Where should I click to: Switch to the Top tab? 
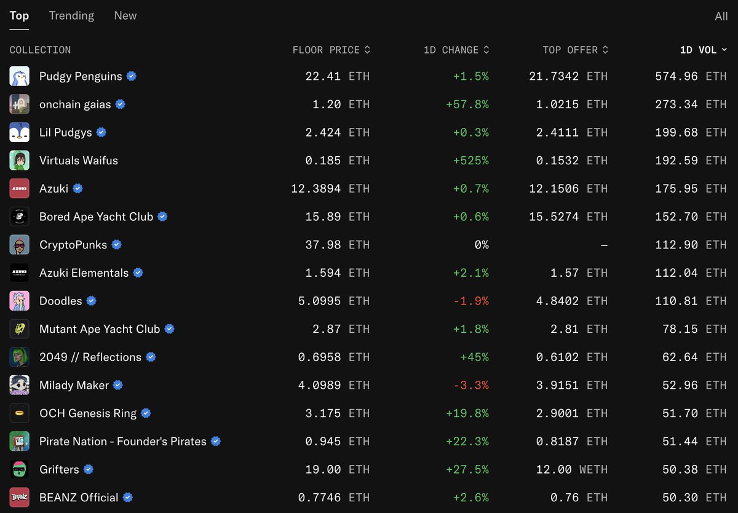19,16
